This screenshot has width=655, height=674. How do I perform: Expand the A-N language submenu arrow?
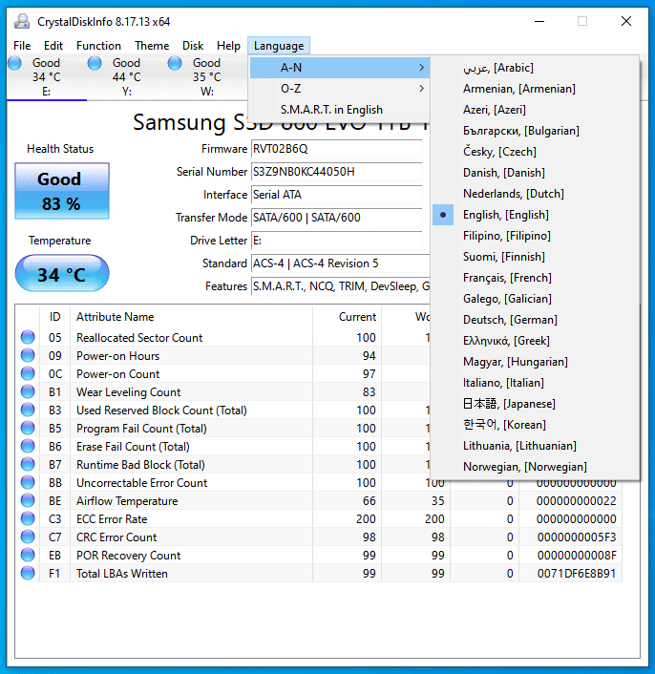pos(422,68)
